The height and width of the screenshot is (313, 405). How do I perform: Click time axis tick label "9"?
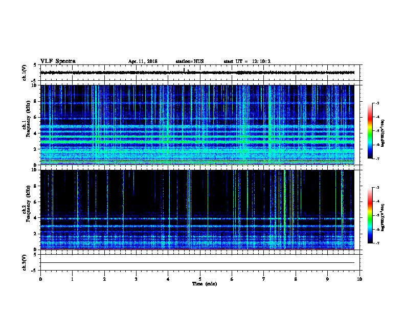(327, 279)
